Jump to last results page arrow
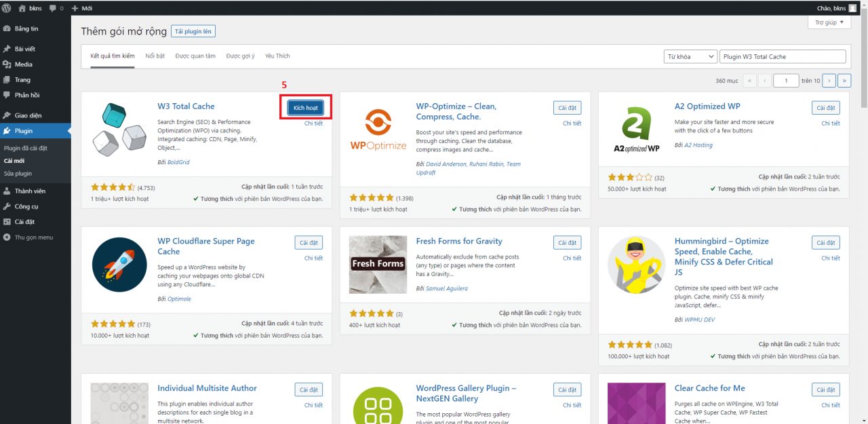The height and width of the screenshot is (424, 868). [844, 81]
